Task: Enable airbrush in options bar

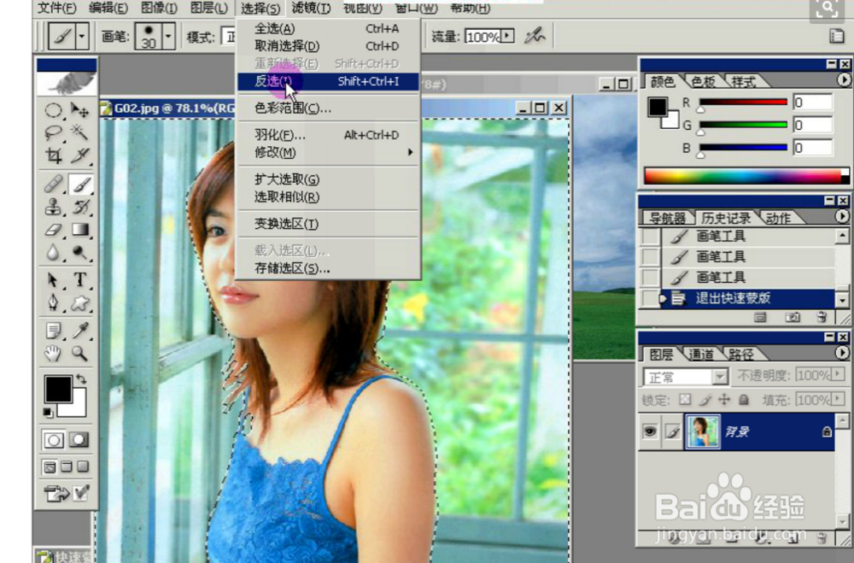Action: 535,37
